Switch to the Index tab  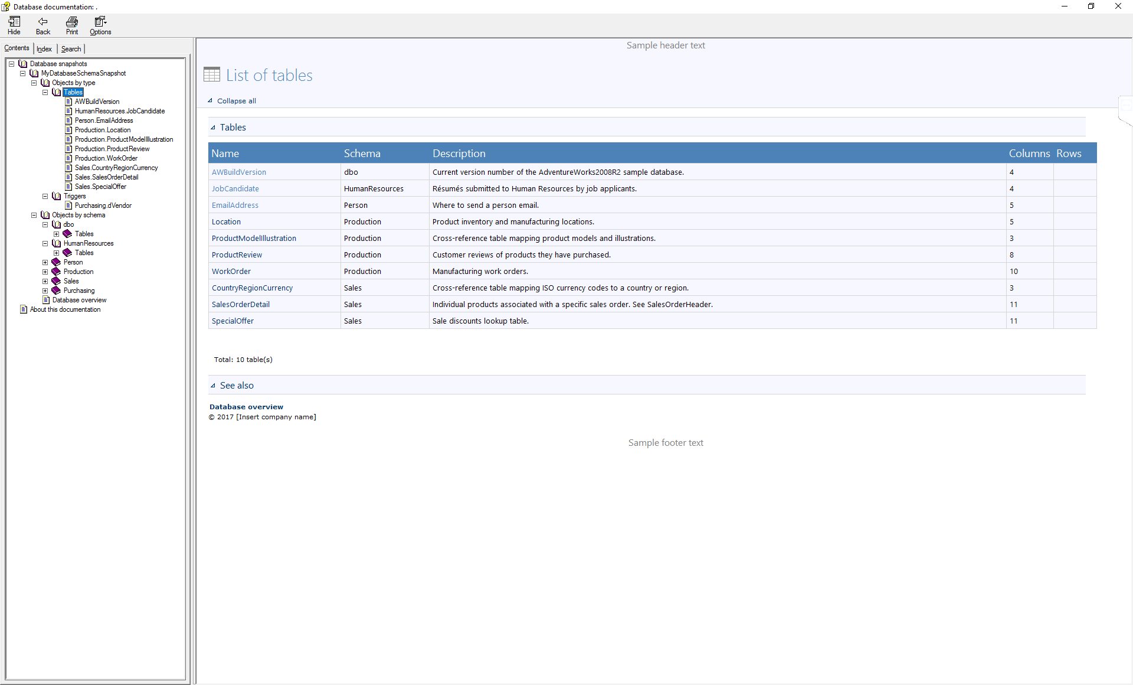44,49
